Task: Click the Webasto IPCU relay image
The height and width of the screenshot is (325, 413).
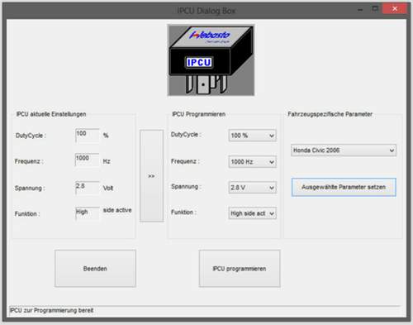Action: click(x=211, y=60)
